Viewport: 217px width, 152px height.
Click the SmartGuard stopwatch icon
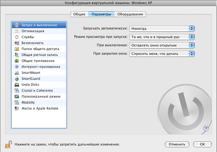tap(17, 79)
